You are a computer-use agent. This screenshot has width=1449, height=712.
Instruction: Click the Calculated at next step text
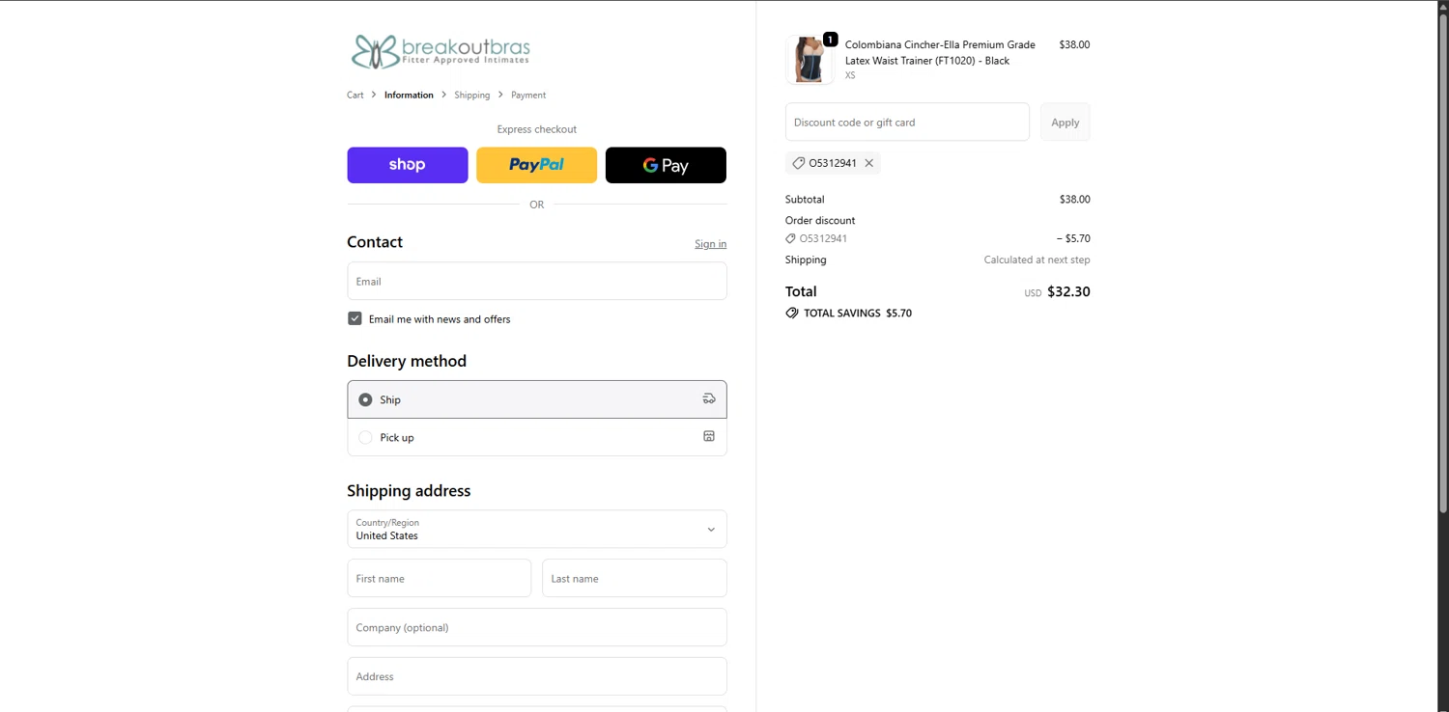point(1037,260)
